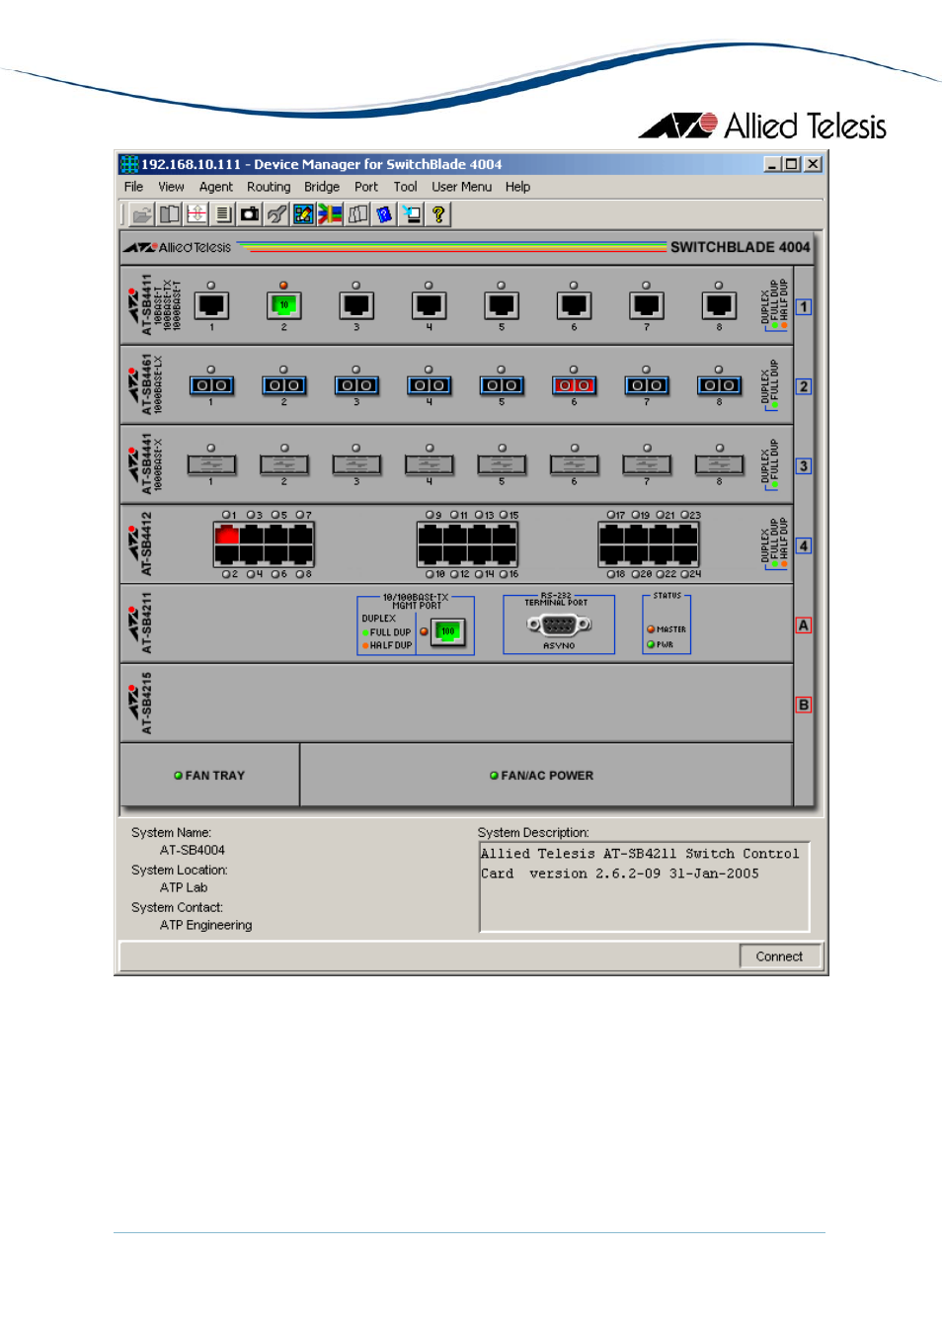
Task: Open the Tool menu
Action: click(x=405, y=187)
